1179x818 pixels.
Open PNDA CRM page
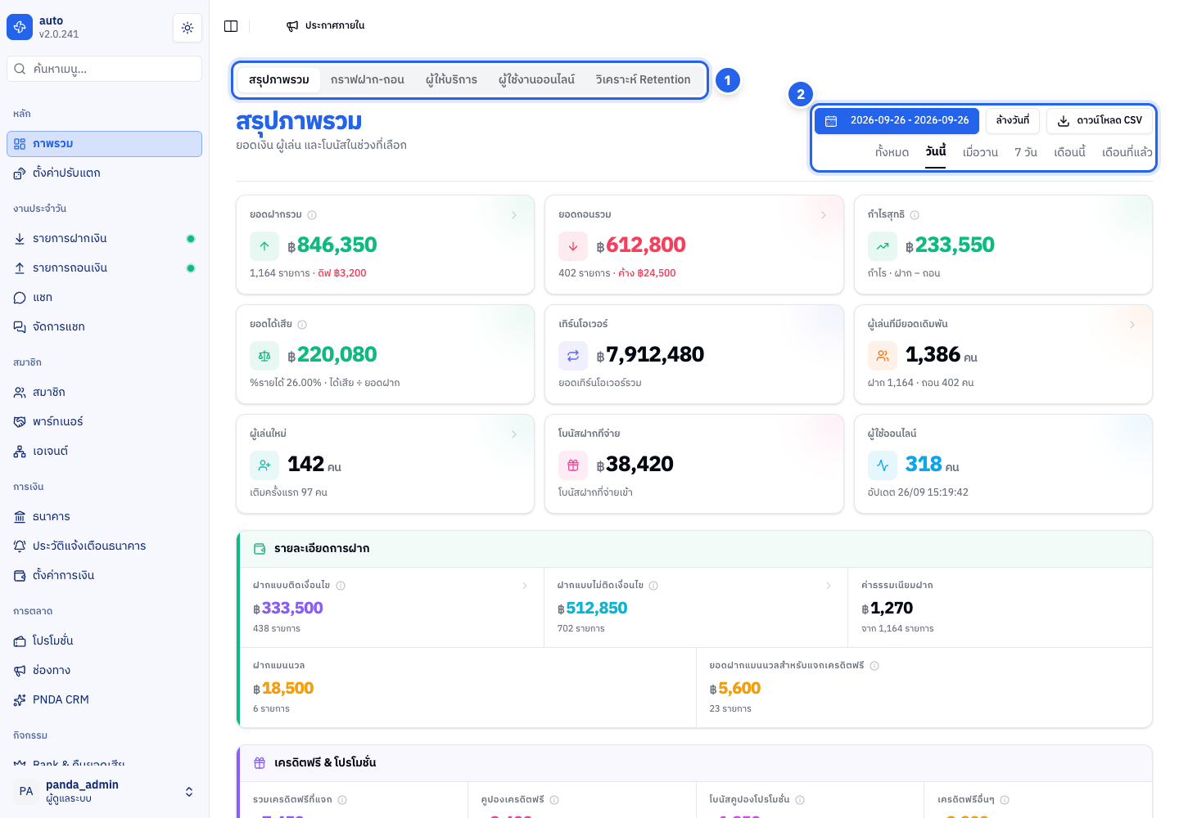tap(105, 700)
